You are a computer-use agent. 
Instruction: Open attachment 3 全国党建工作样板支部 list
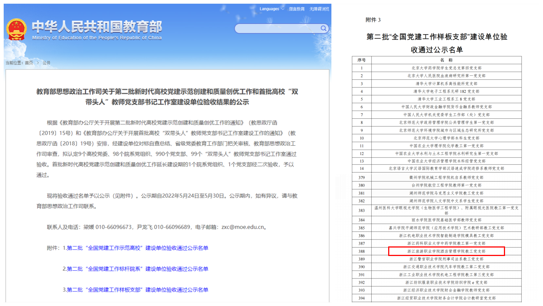click(x=138, y=290)
